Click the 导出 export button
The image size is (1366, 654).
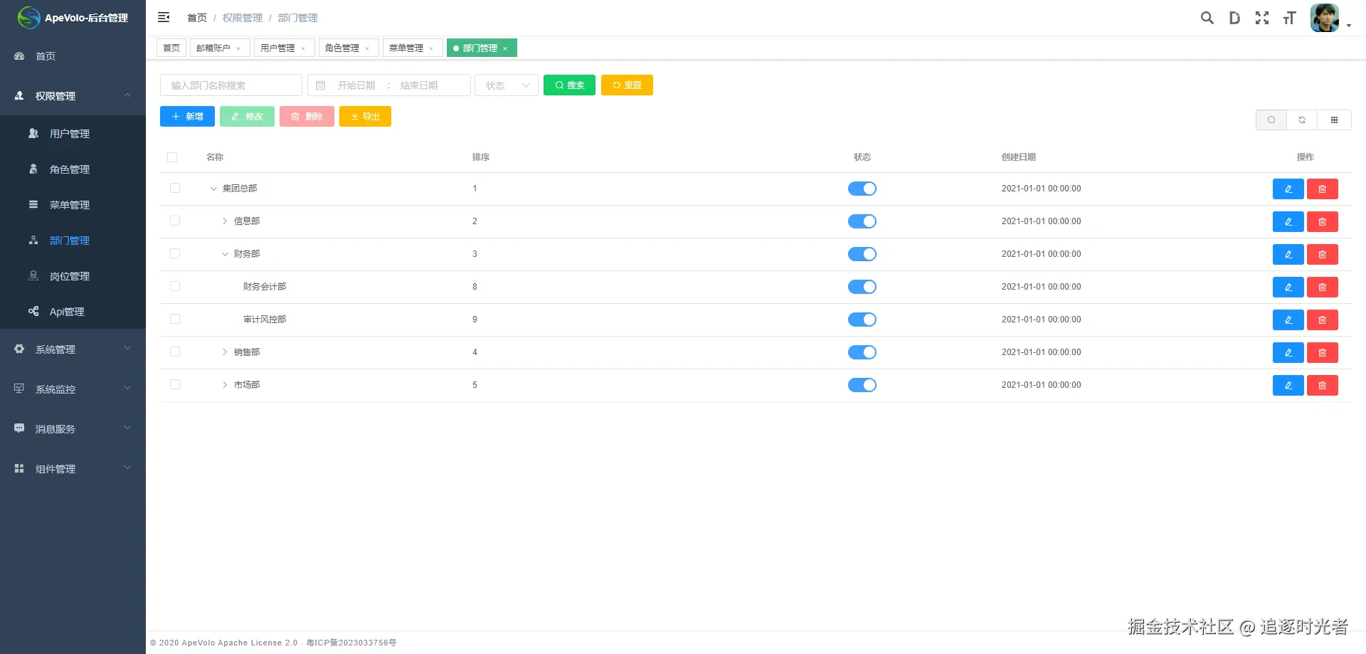point(365,117)
